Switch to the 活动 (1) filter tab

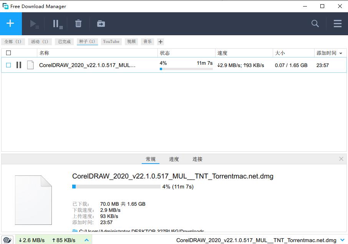coord(40,42)
